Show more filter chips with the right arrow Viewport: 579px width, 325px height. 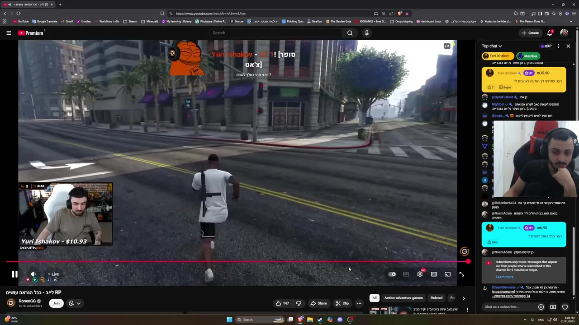click(x=463, y=298)
